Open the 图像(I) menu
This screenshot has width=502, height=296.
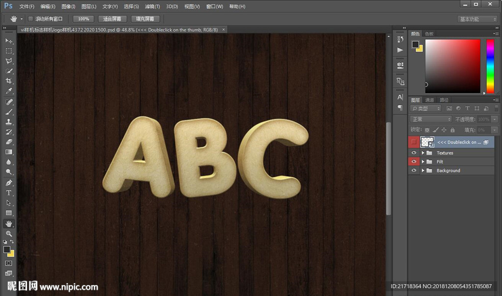click(x=68, y=6)
